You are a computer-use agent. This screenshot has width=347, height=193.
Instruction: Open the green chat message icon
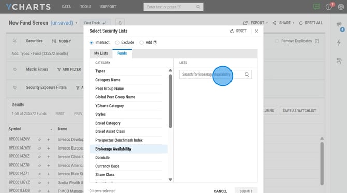pyautogui.click(x=316, y=7)
